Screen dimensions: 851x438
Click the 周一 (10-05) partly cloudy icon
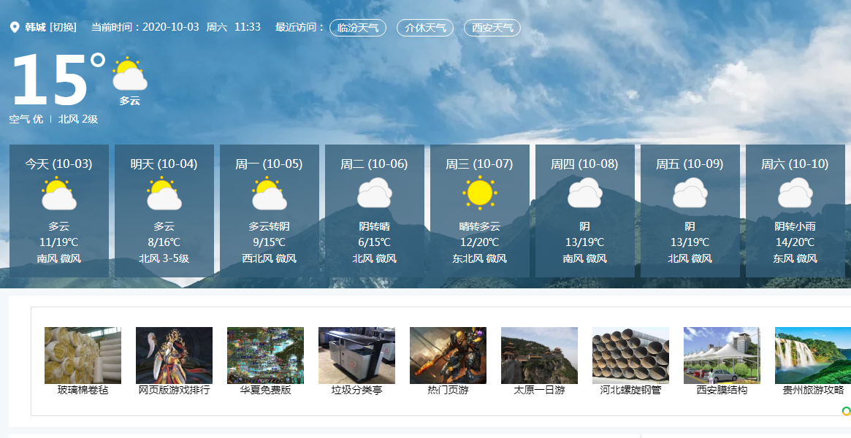[x=270, y=193]
